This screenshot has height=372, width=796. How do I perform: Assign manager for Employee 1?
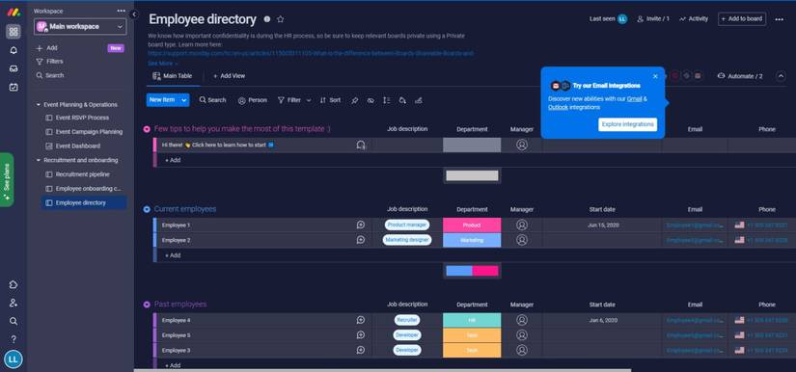pos(522,225)
